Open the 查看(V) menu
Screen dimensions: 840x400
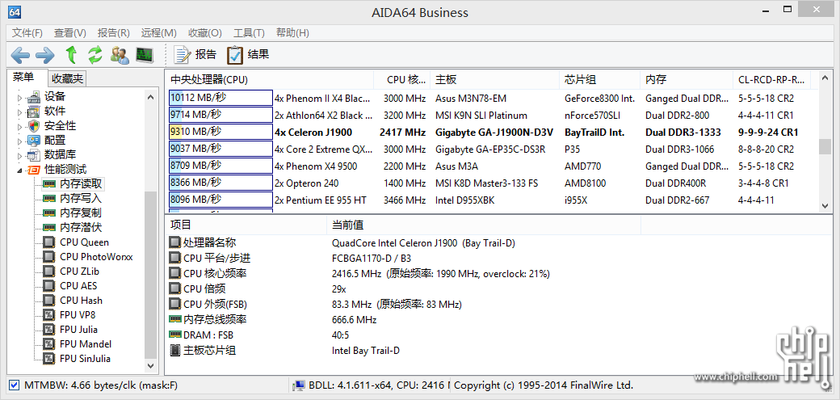click(x=70, y=32)
